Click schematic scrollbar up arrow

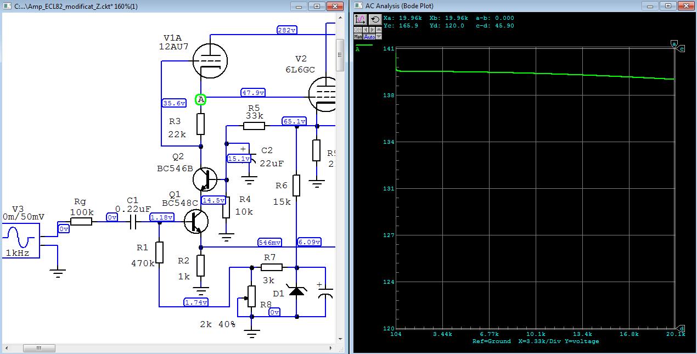coord(340,17)
